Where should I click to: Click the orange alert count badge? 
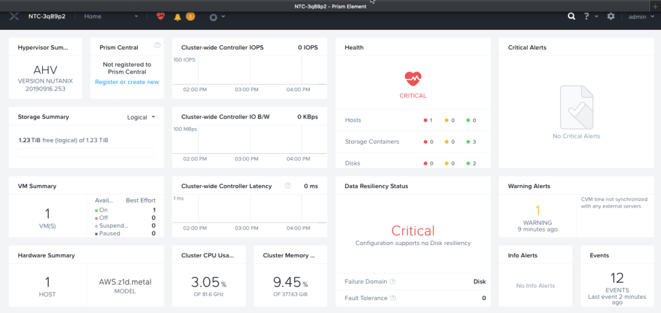pos(190,16)
